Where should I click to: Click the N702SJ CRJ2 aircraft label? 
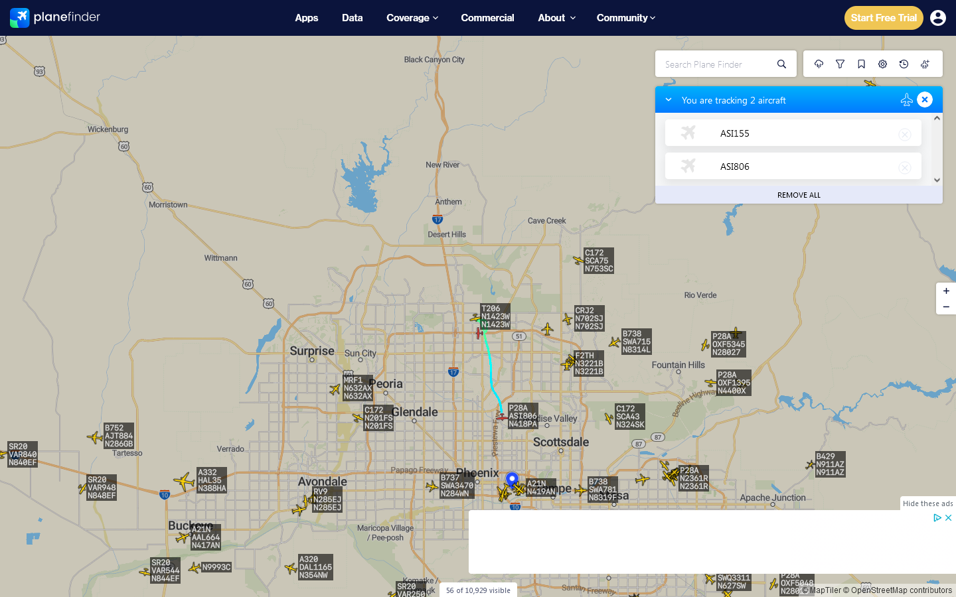point(590,318)
